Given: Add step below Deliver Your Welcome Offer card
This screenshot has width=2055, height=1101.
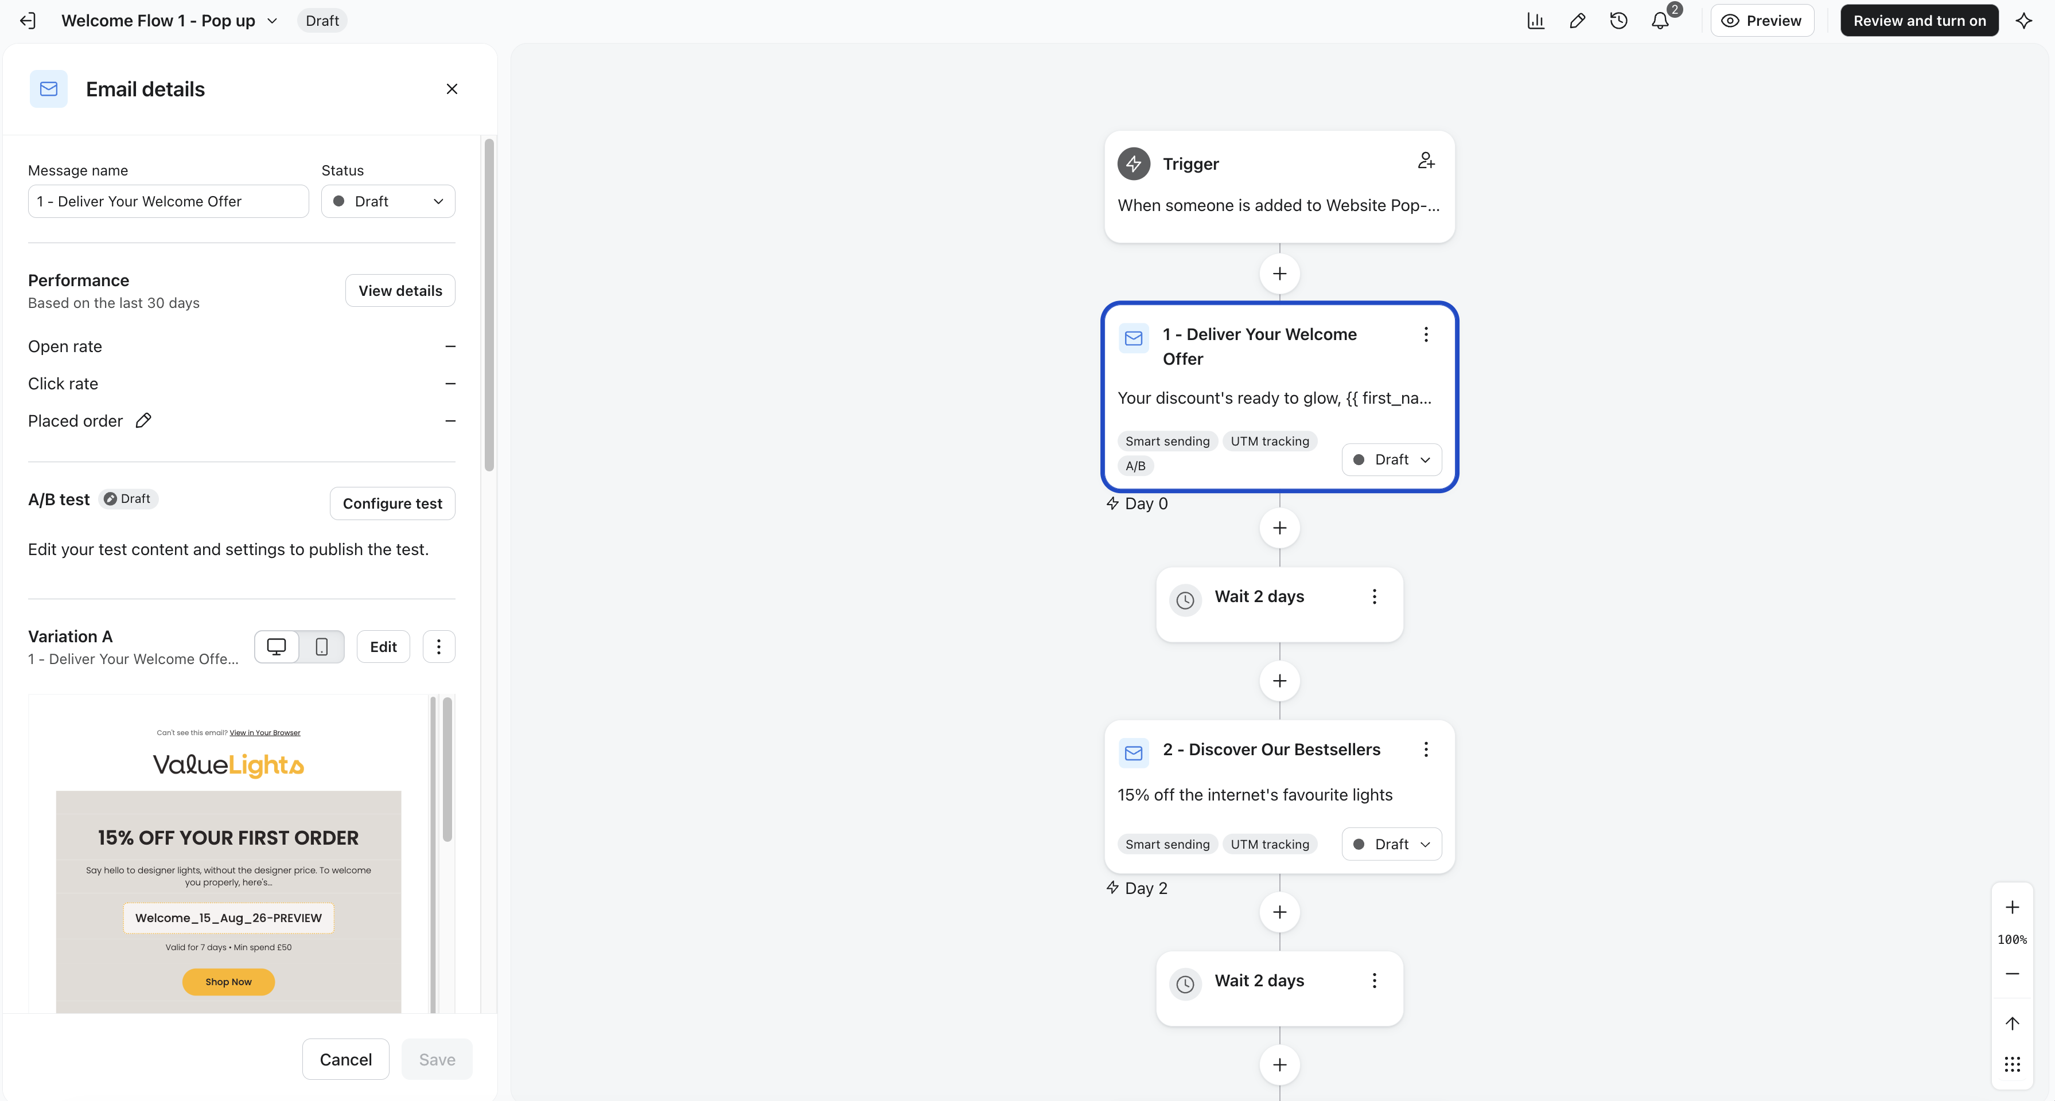Looking at the screenshot, I should click(1279, 529).
